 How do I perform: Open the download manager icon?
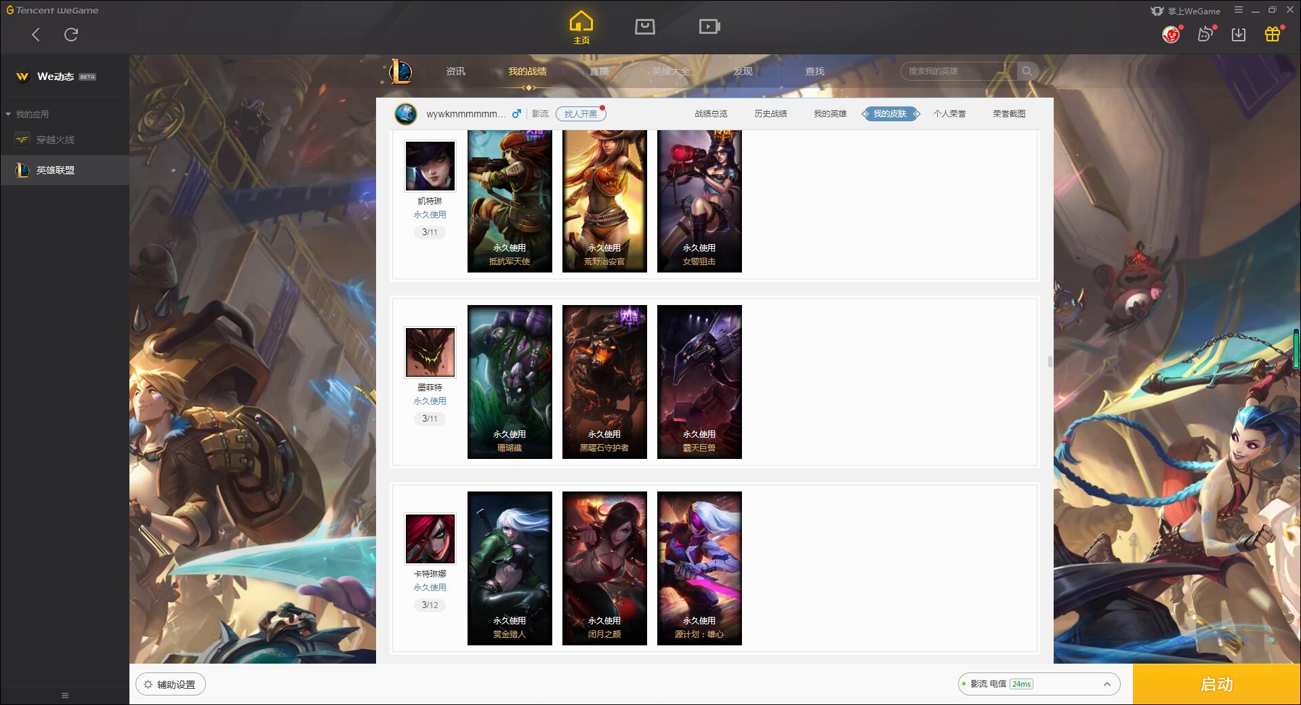tap(1239, 35)
